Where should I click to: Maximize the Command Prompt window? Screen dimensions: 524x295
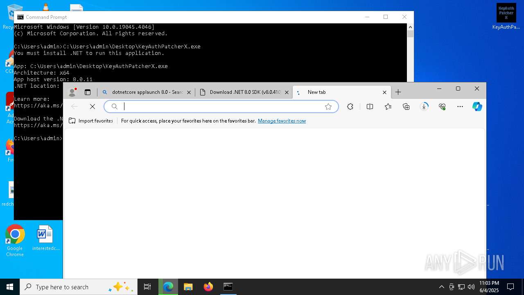point(386,17)
